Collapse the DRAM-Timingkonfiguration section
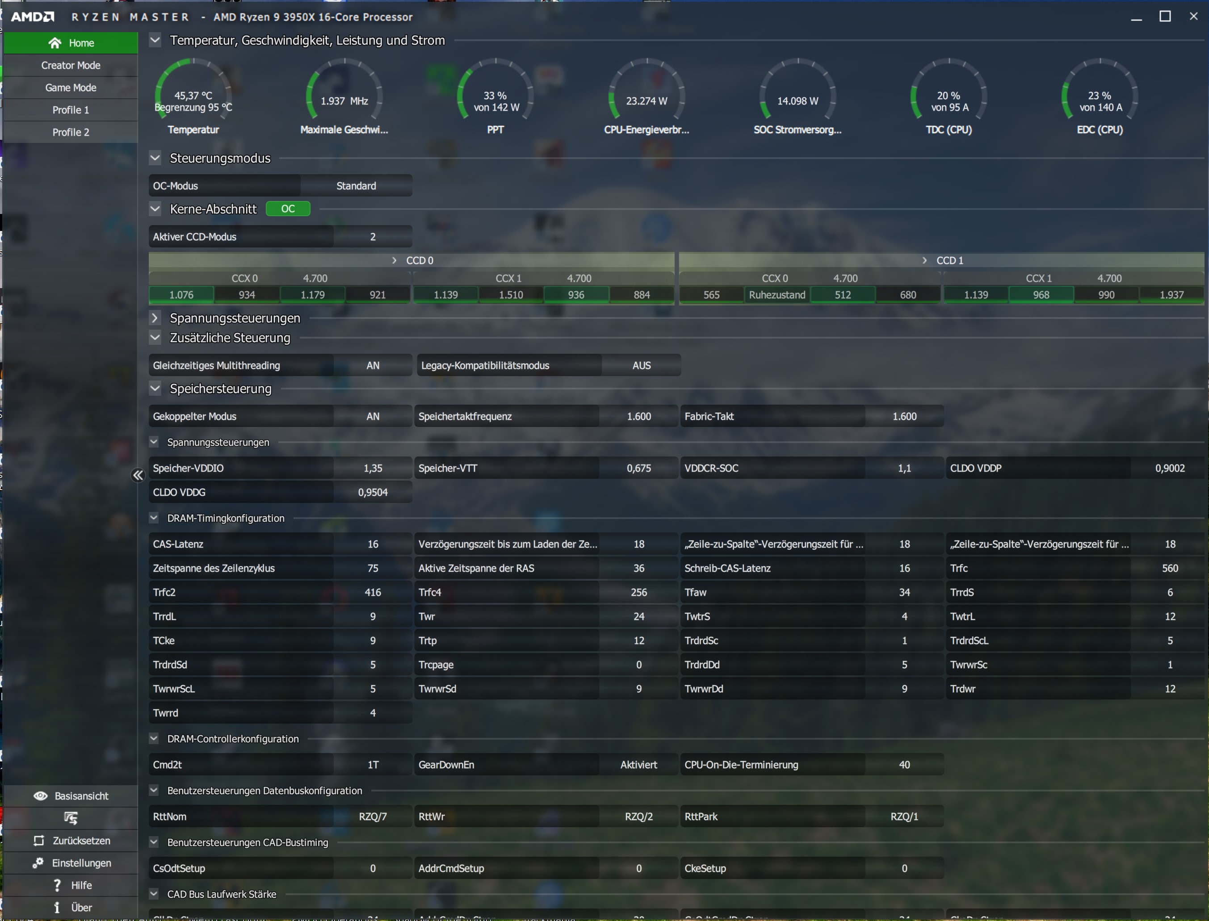Screen dimensions: 1209x921 pyautogui.click(x=154, y=518)
